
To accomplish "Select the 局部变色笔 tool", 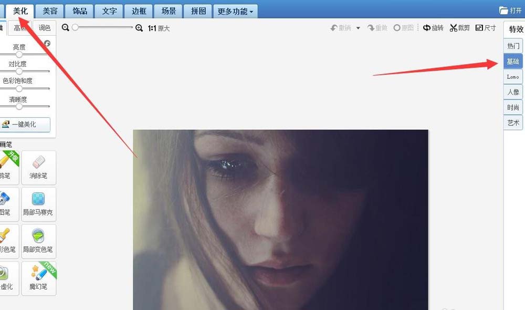I will pyautogui.click(x=38, y=241).
